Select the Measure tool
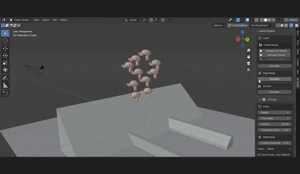The width and height of the screenshot is (300, 174). [5, 86]
